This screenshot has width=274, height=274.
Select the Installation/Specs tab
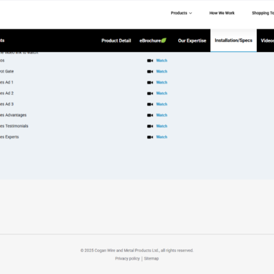click(x=234, y=40)
